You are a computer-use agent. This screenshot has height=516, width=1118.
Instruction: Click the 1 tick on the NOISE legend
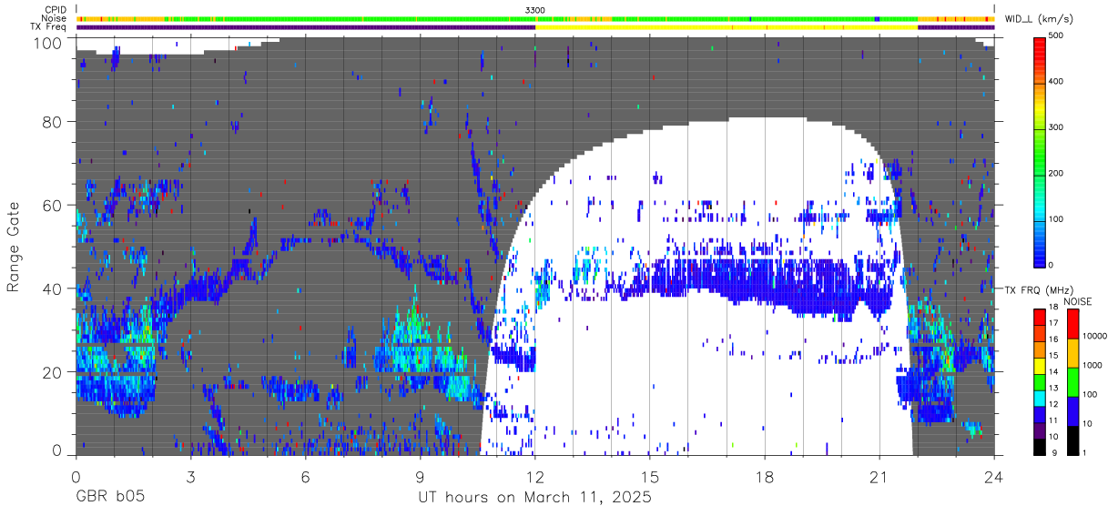tap(1086, 454)
